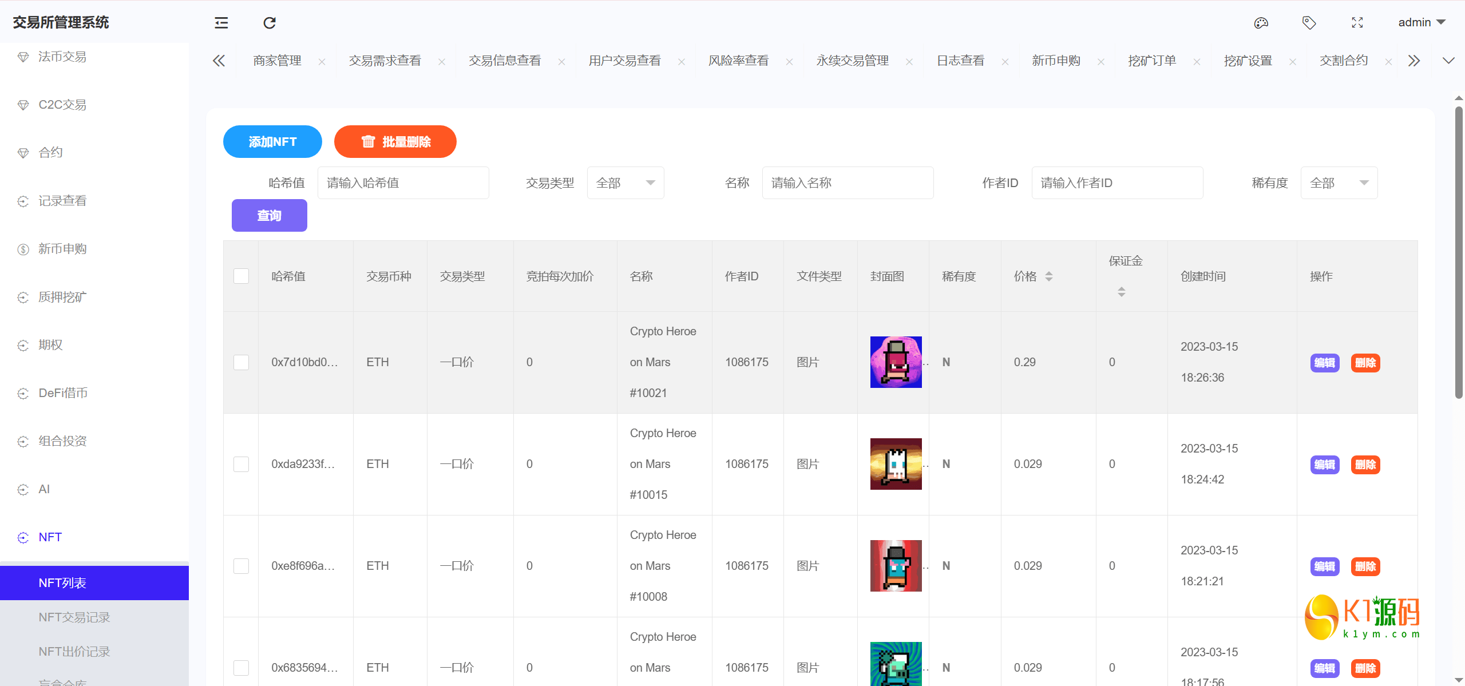Open the 交易类型 dropdown
The image size is (1465, 686).
(625, 183)
